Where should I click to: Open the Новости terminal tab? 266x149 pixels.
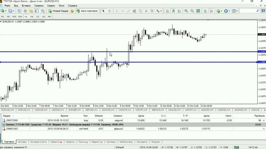coord(56,142)
